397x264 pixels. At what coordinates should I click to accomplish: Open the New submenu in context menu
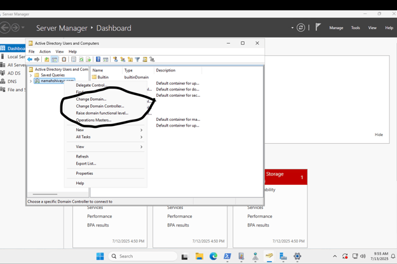pyautogui.click(x=105, y=130)
